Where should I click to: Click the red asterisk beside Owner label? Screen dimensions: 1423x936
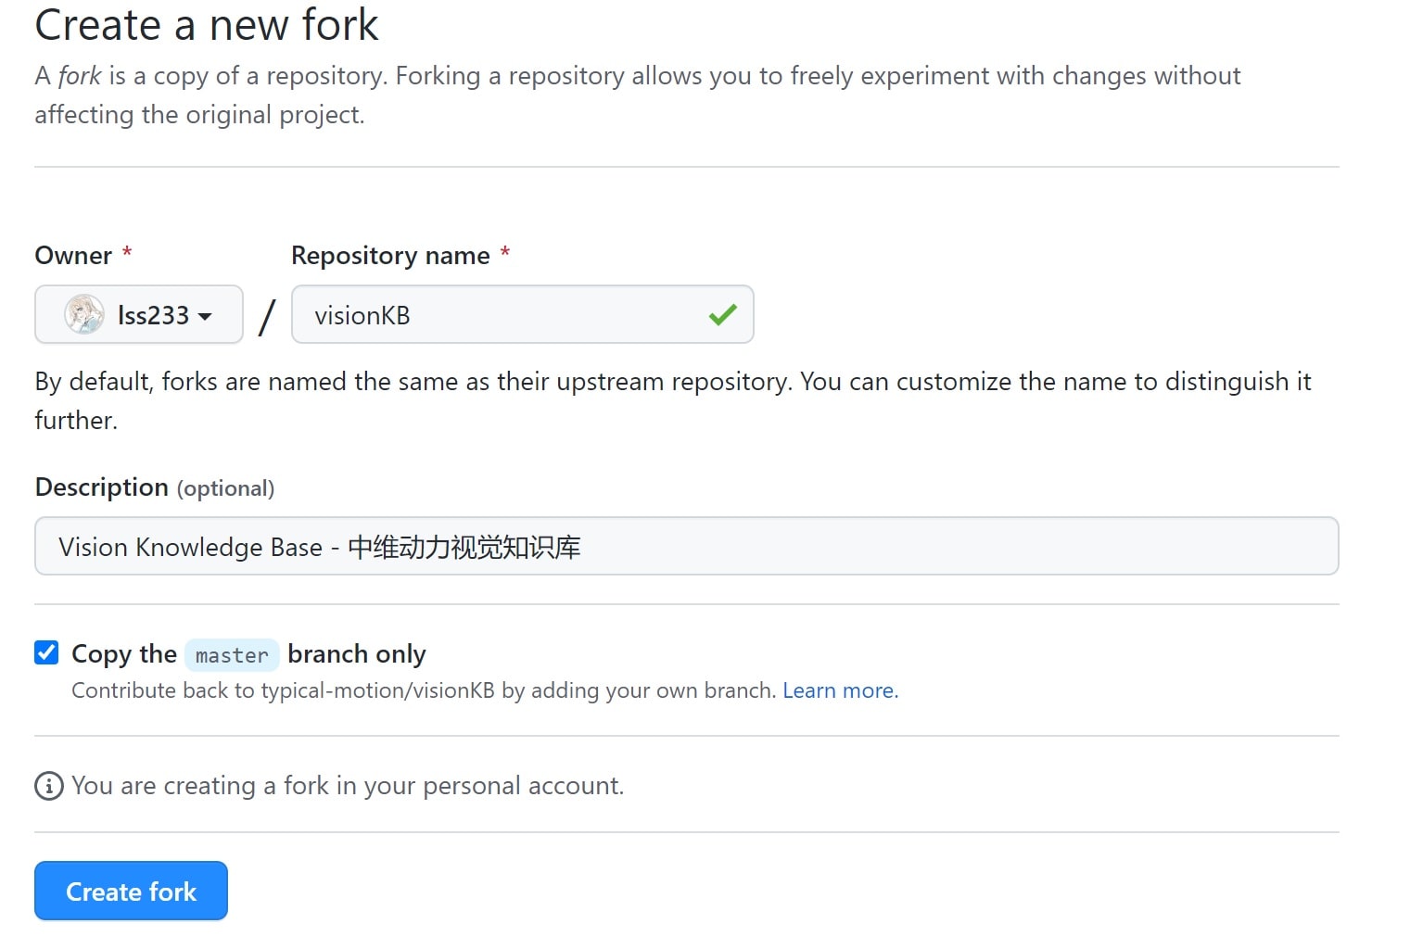tap(126, 251)
